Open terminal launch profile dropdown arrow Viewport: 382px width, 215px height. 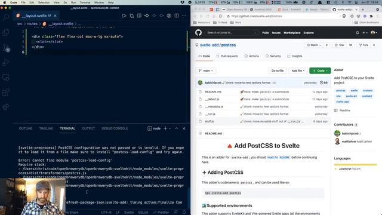pyautogui.click(x=170, y=128)
